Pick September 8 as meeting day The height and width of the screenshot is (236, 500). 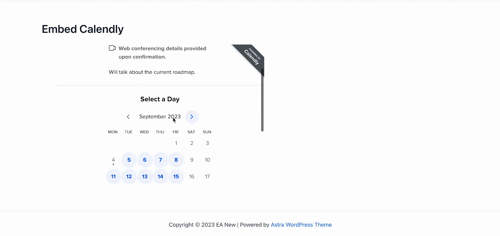coord(176,160)
